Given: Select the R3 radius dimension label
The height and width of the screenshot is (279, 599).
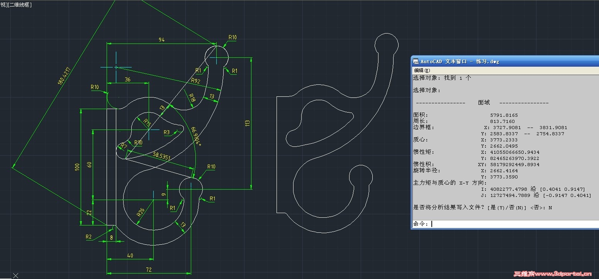Looking at the screenshot, I should [x=167, y=132].
